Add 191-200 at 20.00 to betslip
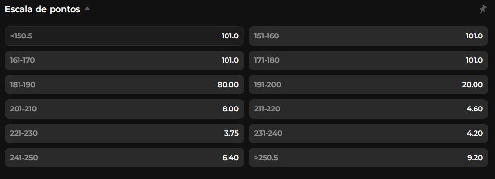This screenshot has height=179, width=495. click(368, 85)
